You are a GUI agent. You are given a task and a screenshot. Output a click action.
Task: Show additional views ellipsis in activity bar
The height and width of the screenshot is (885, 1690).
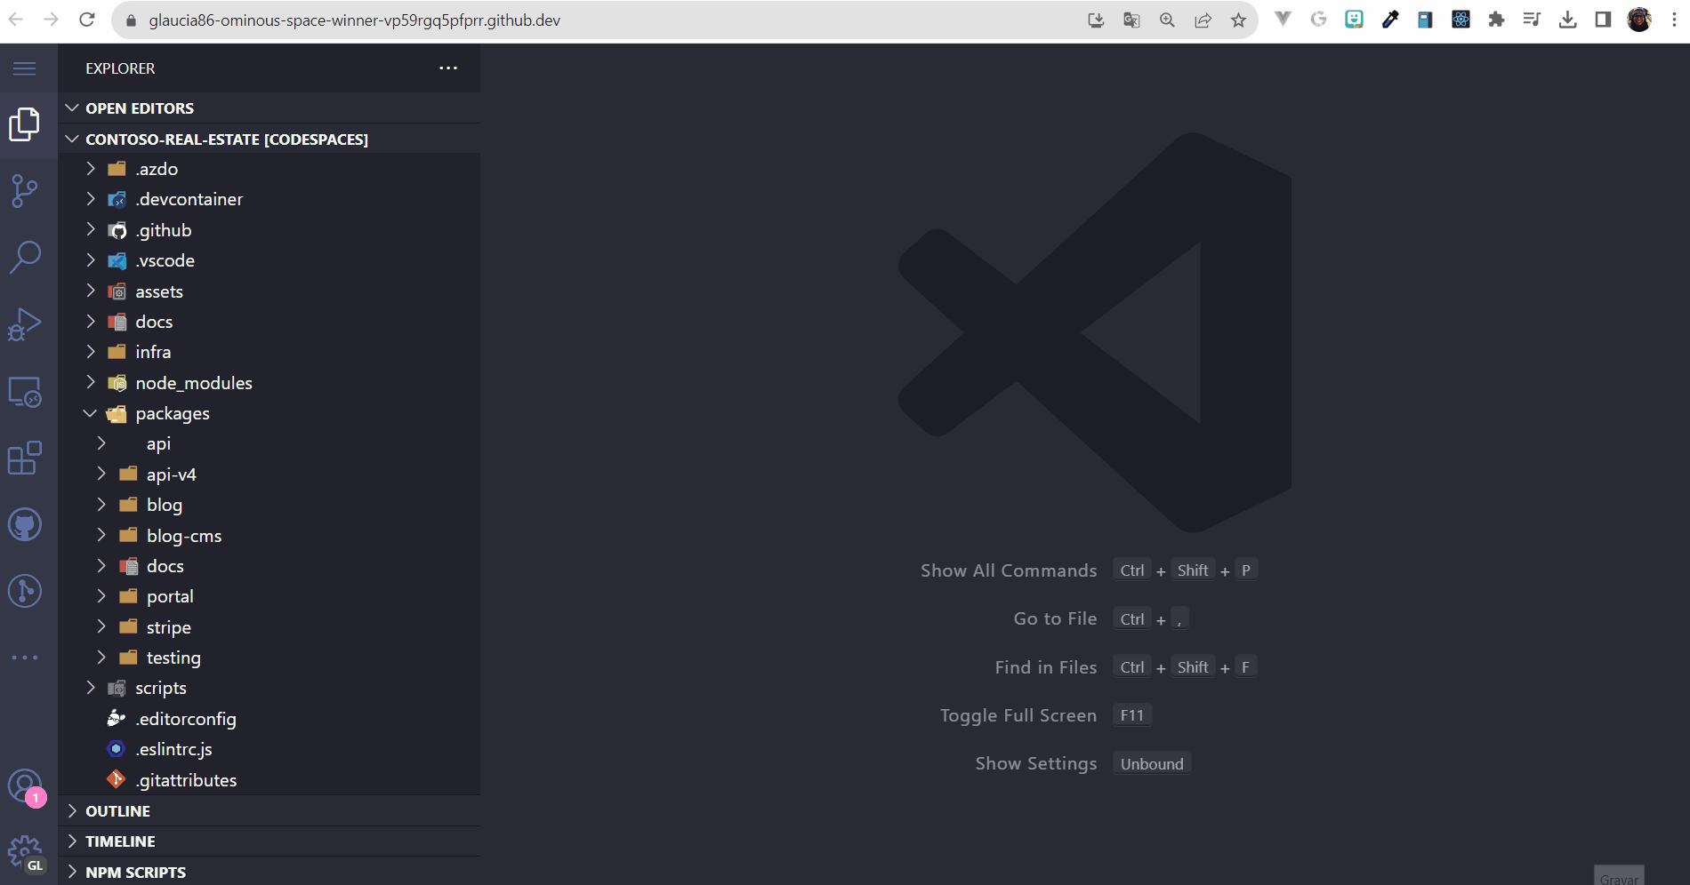point(25,658)
